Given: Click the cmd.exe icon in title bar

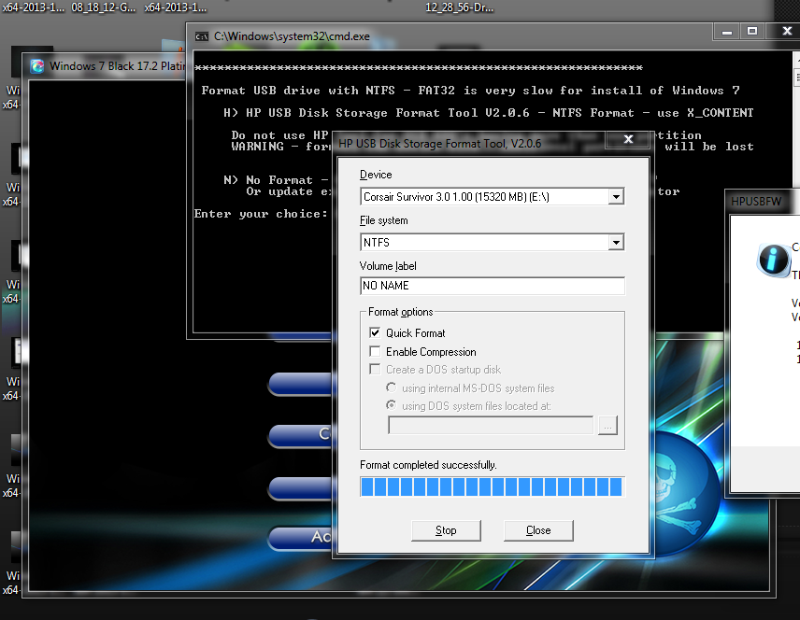Looking at the screenshot, I should pos(202,36).
